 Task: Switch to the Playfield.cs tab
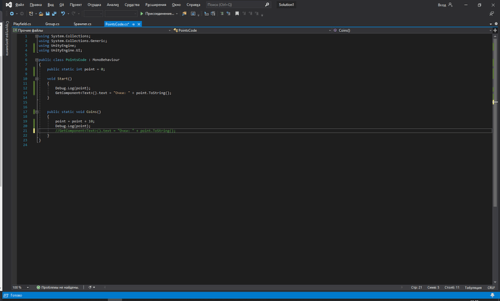[22, 24]
